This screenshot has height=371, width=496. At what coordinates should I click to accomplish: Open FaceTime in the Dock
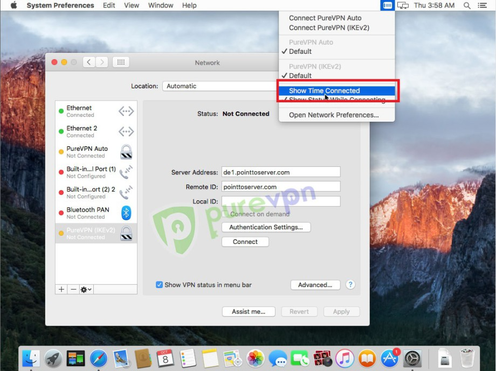(x=300, y=359)
